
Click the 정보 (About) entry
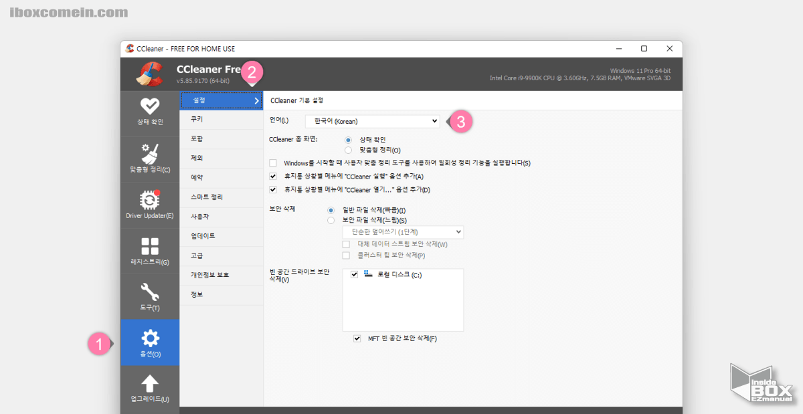coord(221,294)
